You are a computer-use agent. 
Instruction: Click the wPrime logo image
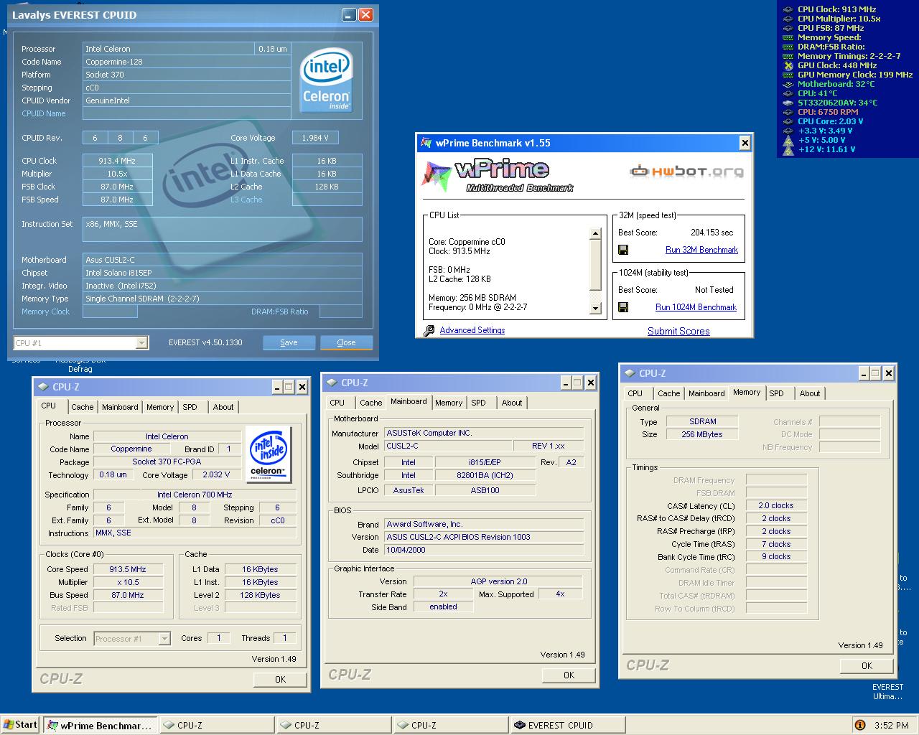coord(498,177)
